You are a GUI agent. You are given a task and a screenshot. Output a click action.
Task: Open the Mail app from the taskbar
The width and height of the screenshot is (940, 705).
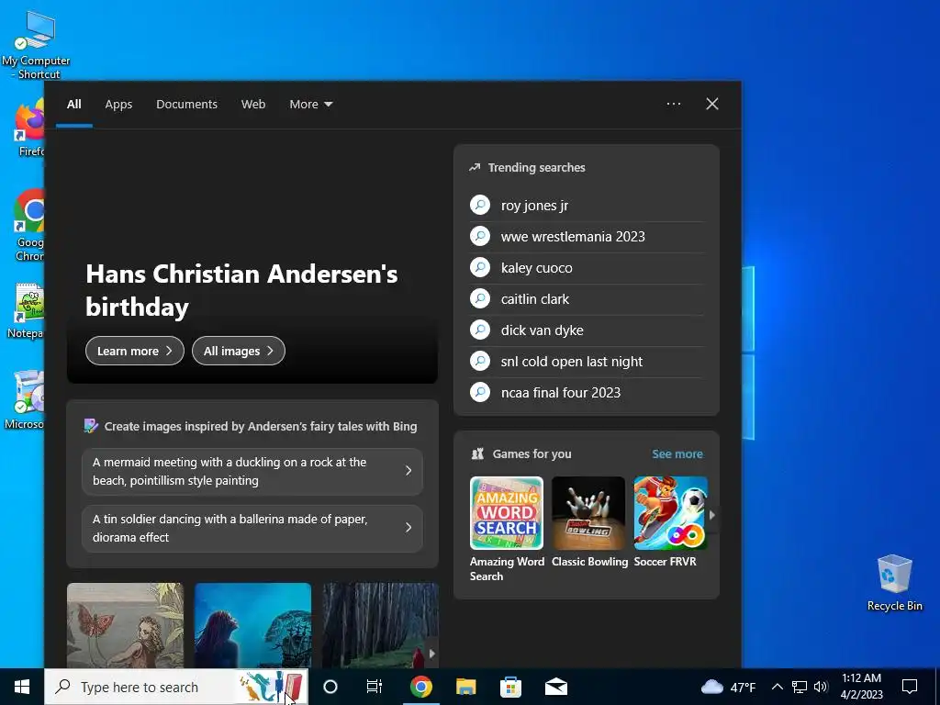pos(555,687)
